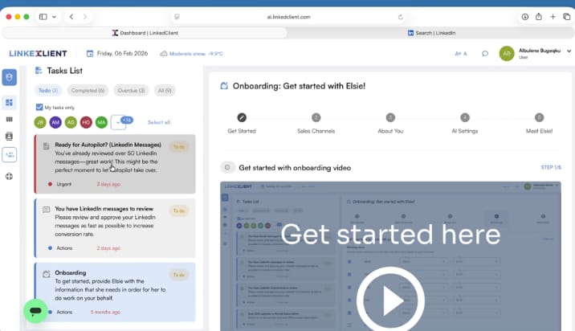Open the outlined people icon in left sidebar
Image resolution: width=575 pixels, height=331 pixels.
pyautogui.click(x=9, y=154)
